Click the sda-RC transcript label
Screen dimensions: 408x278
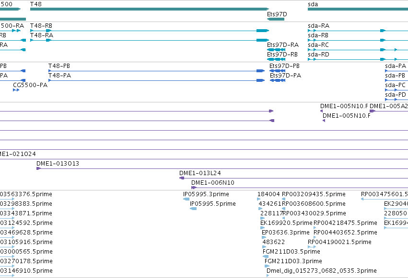tap(318, 45)
